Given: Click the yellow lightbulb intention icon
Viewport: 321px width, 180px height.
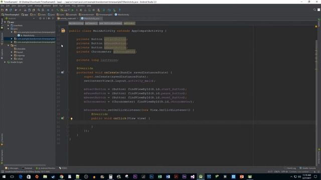Looking at the screenshot, I should [71, 118].
